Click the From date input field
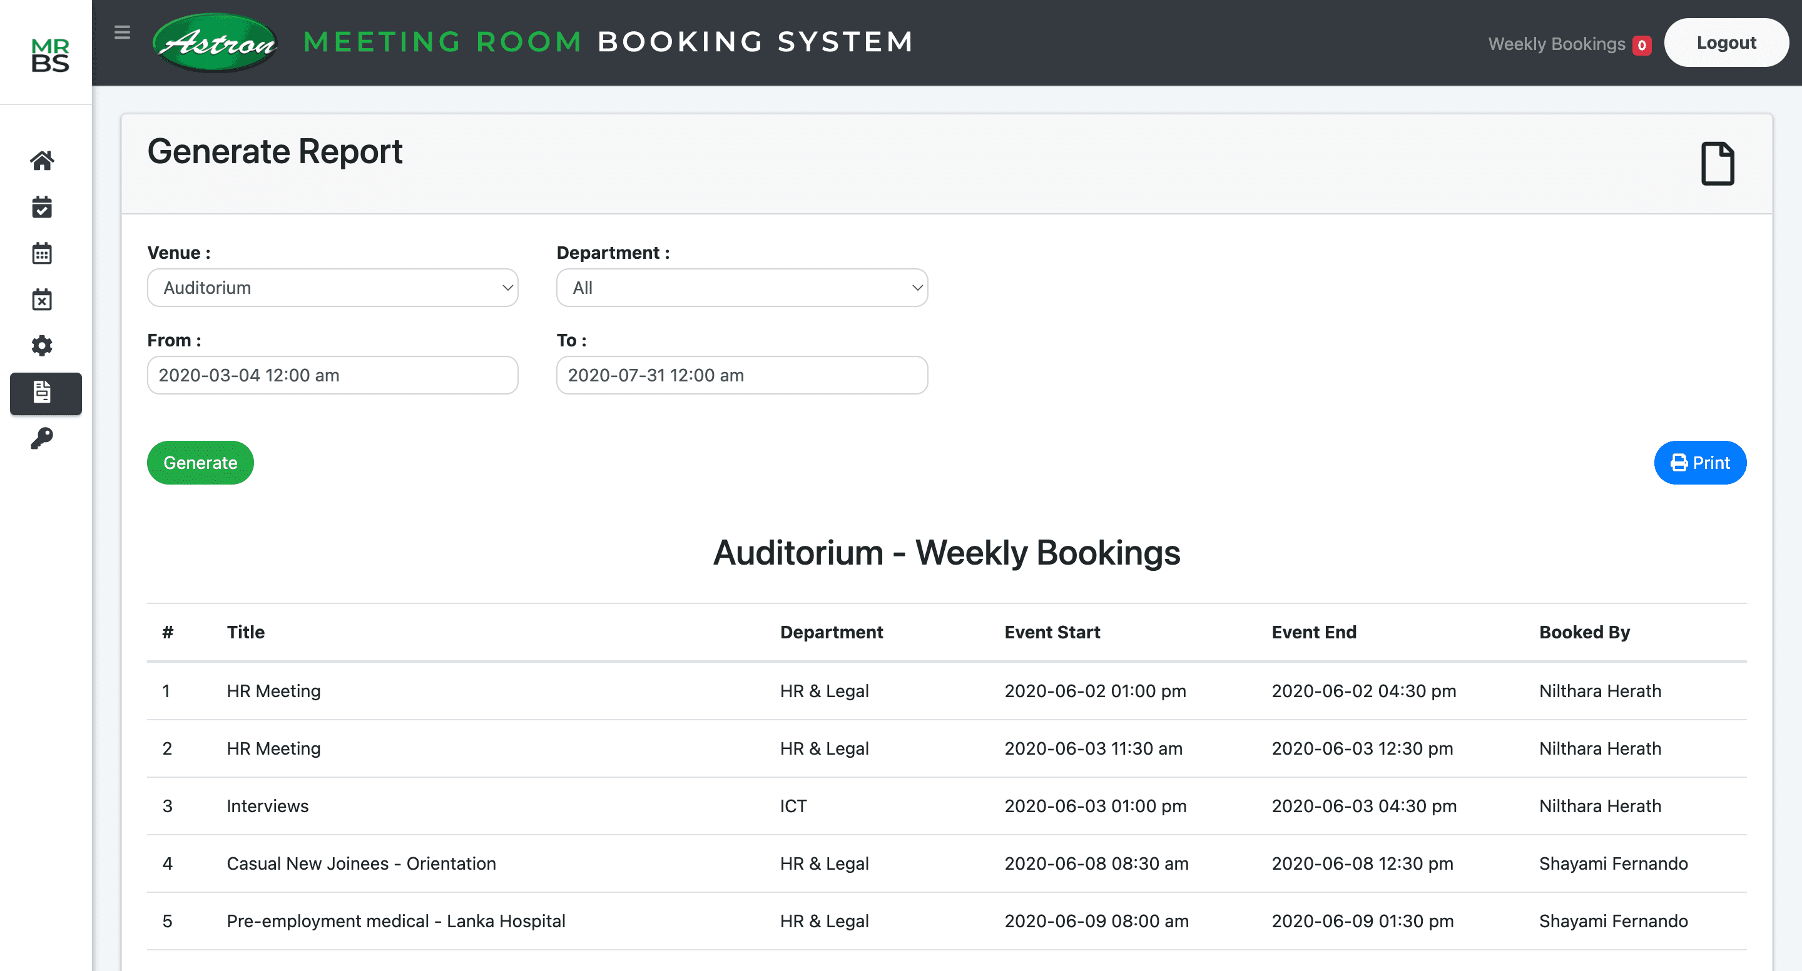 click(332, 375)
